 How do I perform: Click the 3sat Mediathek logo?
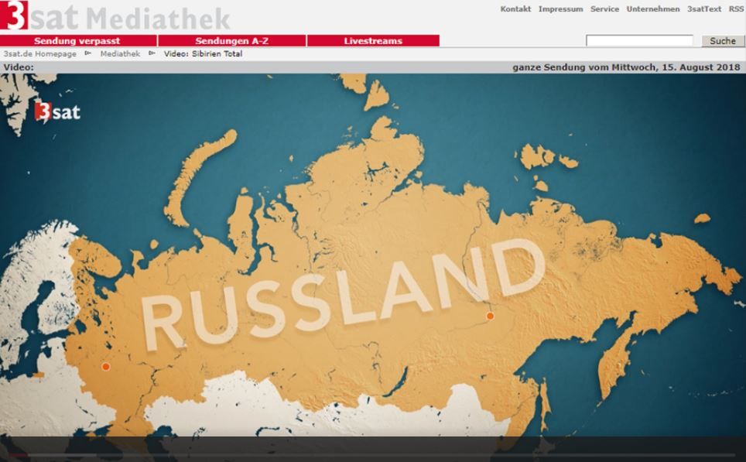click(x=116, y=16)
